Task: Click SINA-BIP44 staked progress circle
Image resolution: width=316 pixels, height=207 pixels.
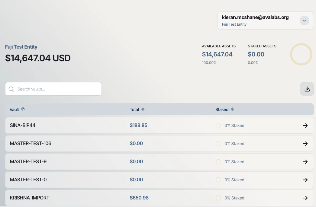Action: (218, 126)
